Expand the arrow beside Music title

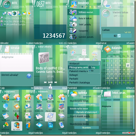click(70, 47)
